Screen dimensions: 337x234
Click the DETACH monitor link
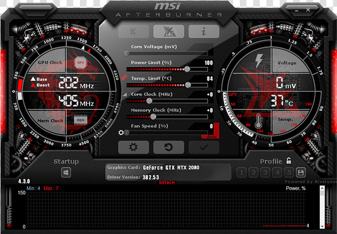tap(167, 182)
